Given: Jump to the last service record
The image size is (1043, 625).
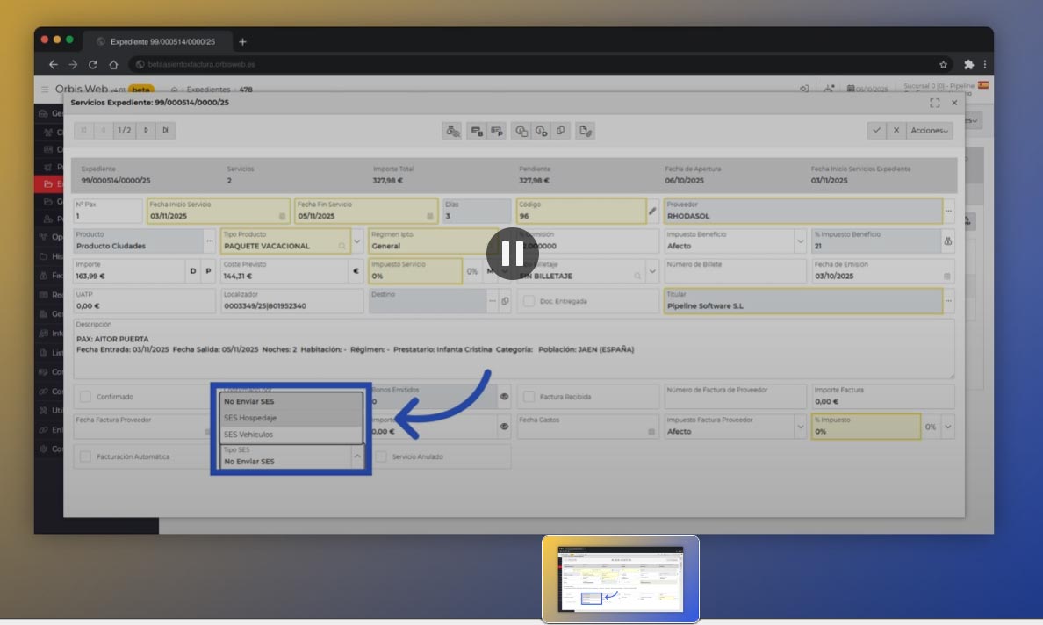Looking at the screenshot, I should (165, 131).
